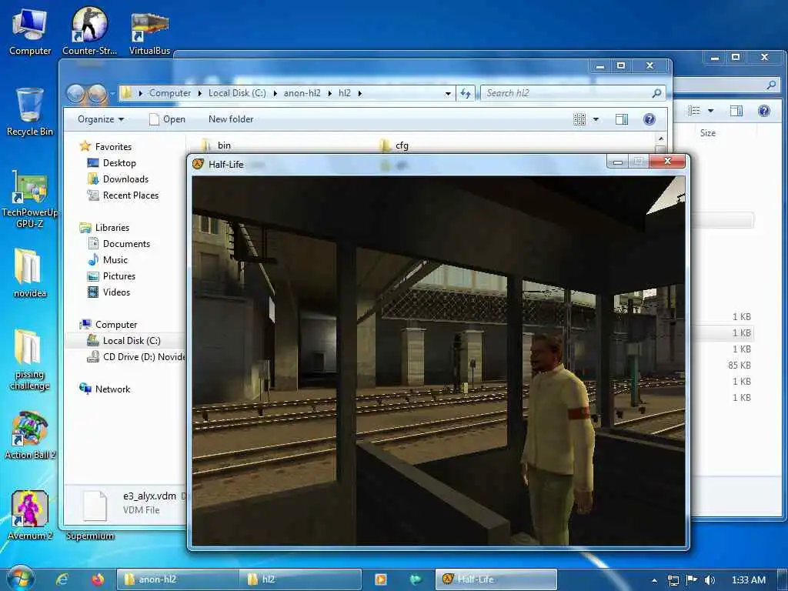Select CD Drive (D:) in tree
788x591 pixels.
pos(135,357)
